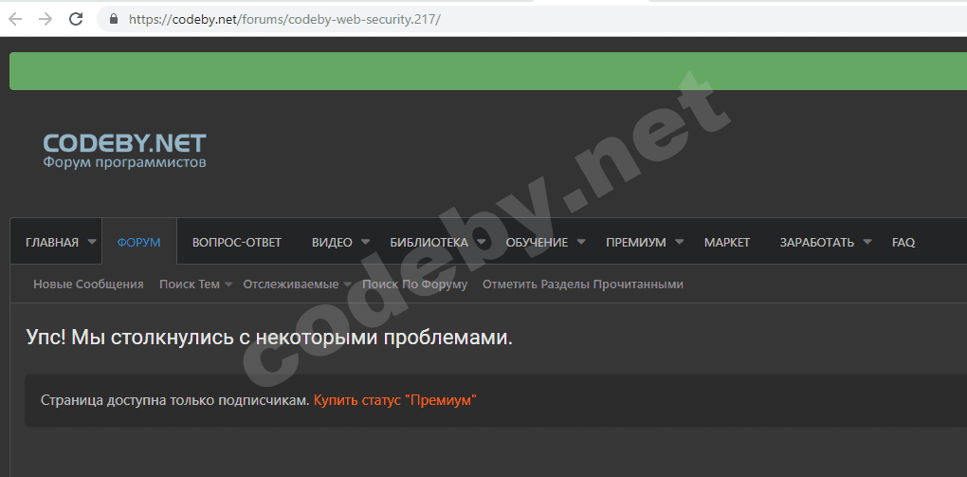Open the ЗАРАБОТАТЬ menu item

(817, 243)
